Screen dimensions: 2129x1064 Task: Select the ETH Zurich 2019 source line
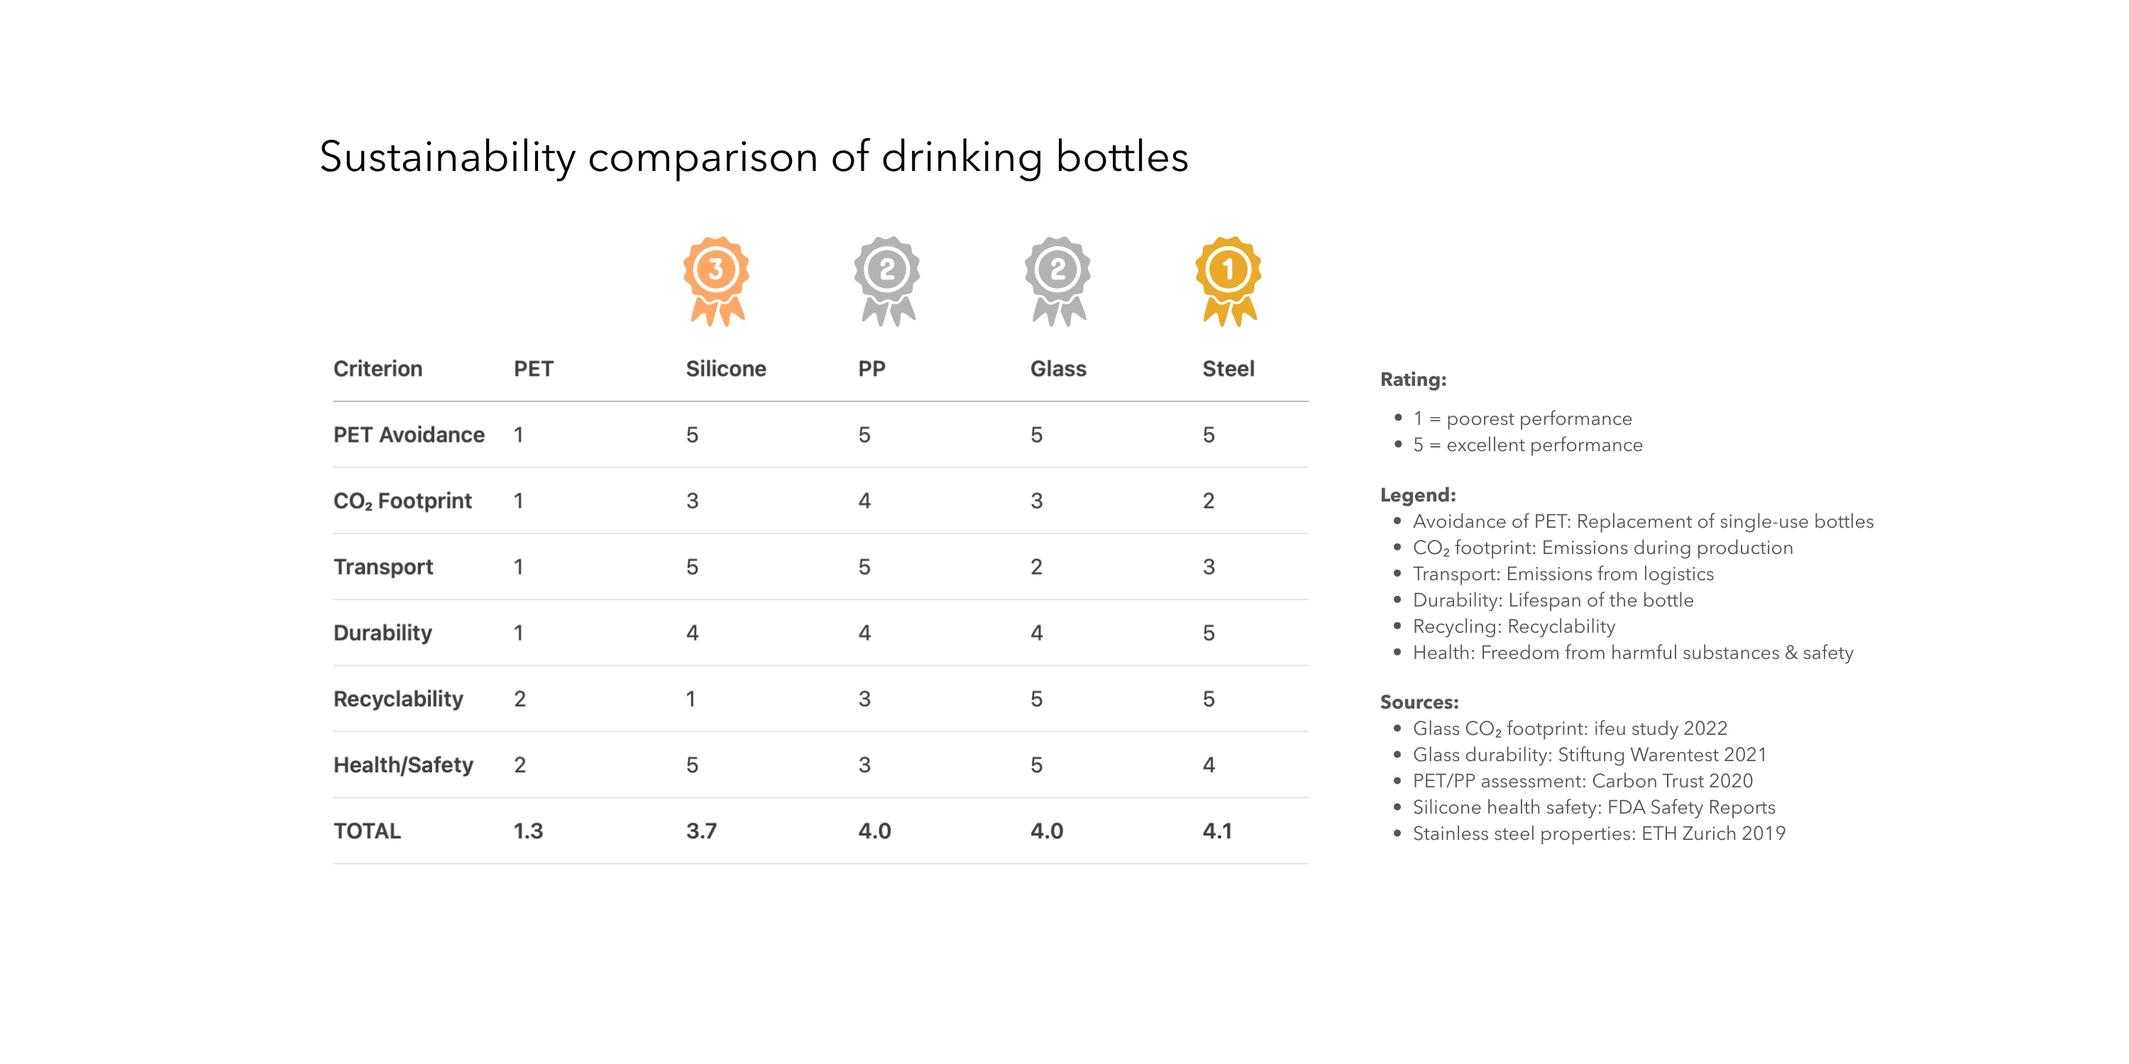click(1598, 833)
